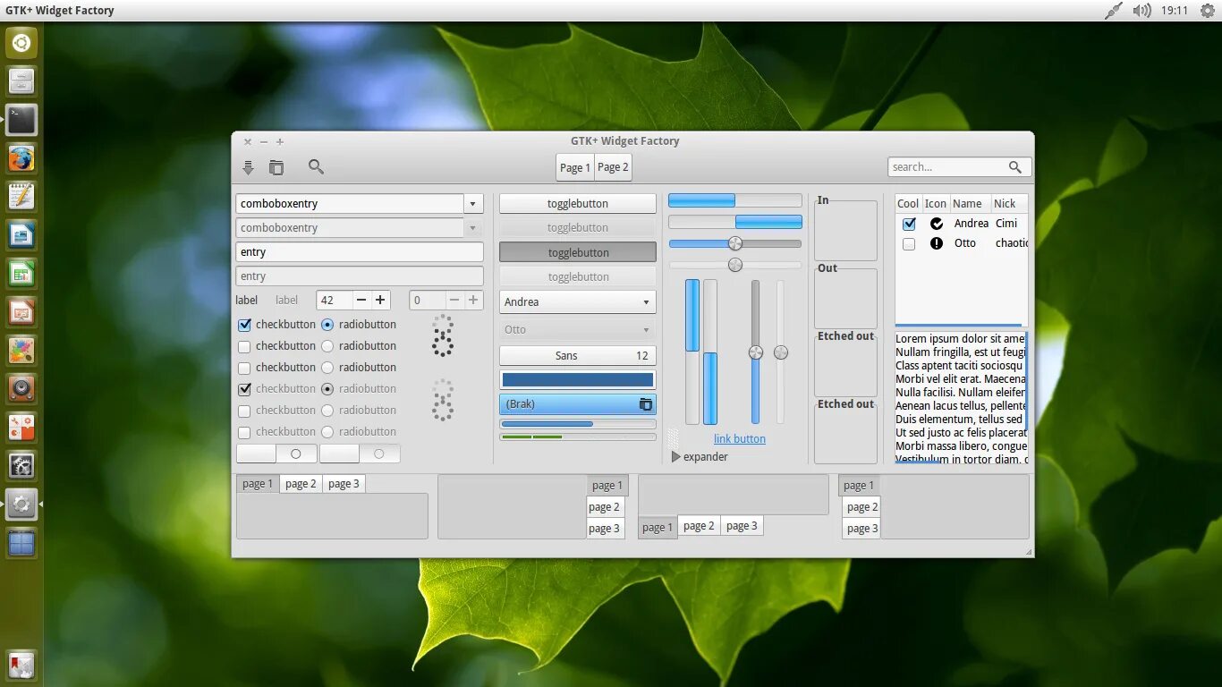
Task: Open the workspace switcher in the launcher
Action: [x=21, y=543]
